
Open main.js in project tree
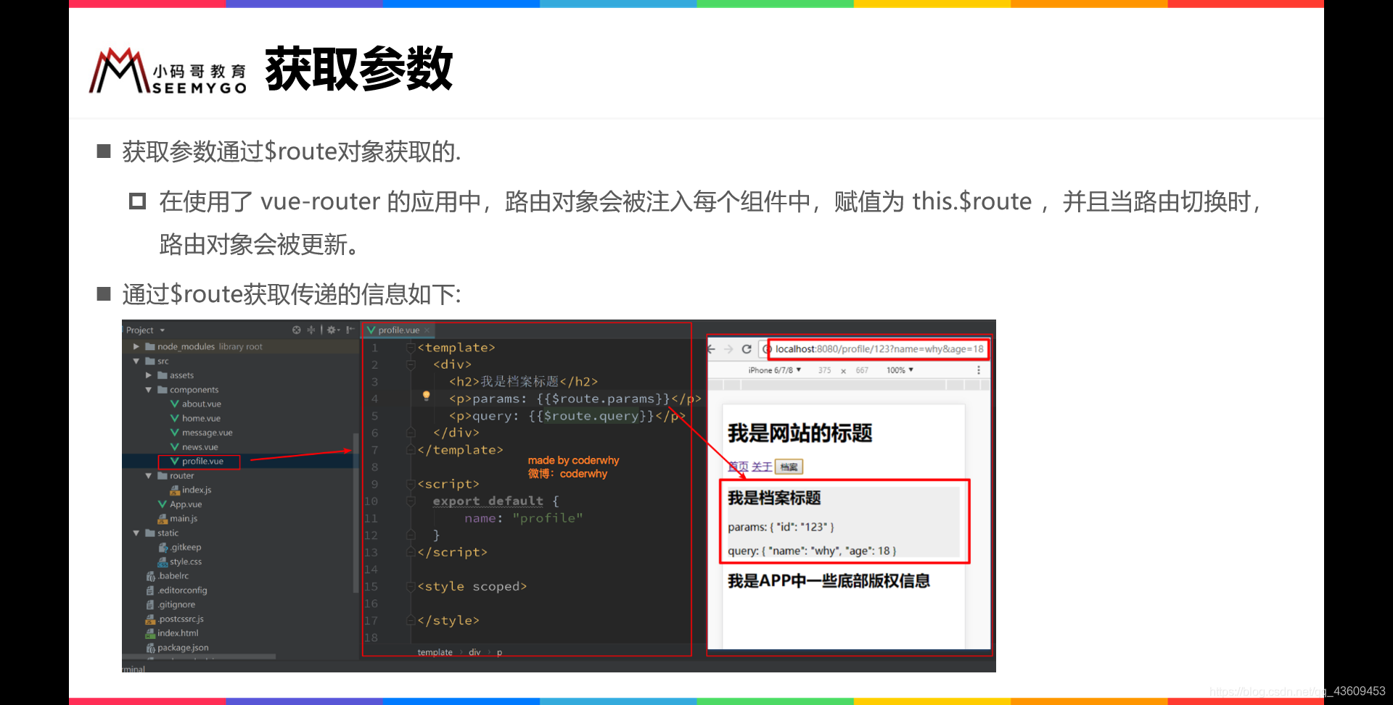coord(178,519)
